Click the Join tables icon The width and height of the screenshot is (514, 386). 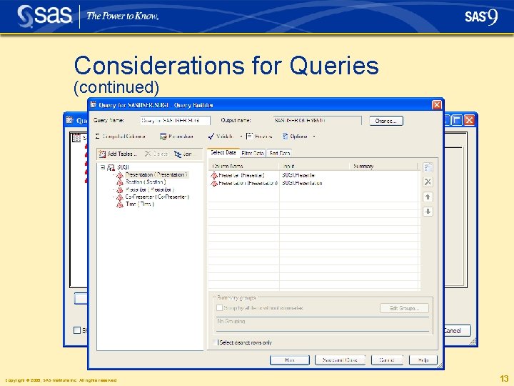point(178,154)
